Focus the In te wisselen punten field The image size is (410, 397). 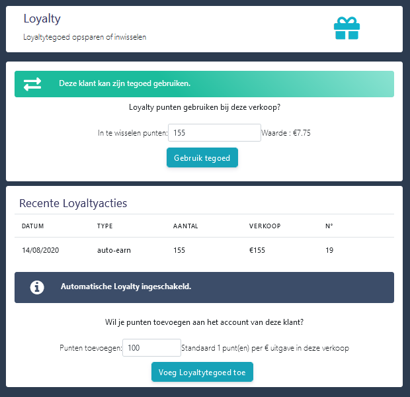(214, 133)
